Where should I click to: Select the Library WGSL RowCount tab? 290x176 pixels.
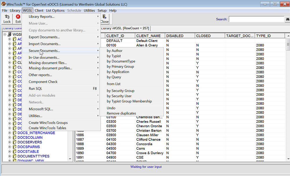coord(125,28)
